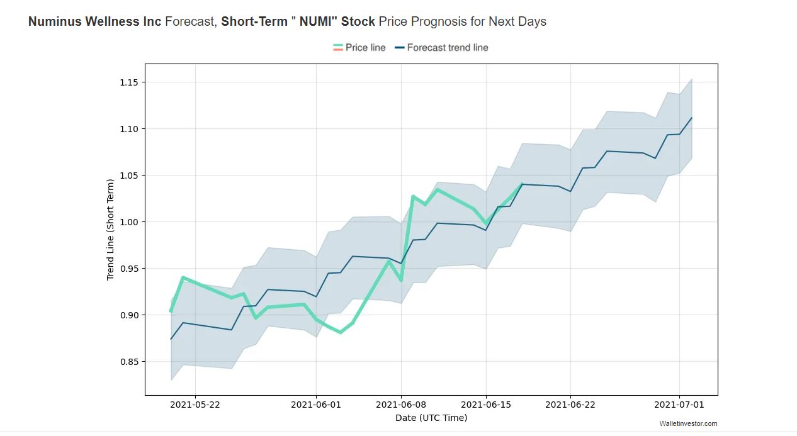Viewport: 797px width, 436px height.
Task: Click the 2021-05-22 date axis label
Action: pos(195,405)
